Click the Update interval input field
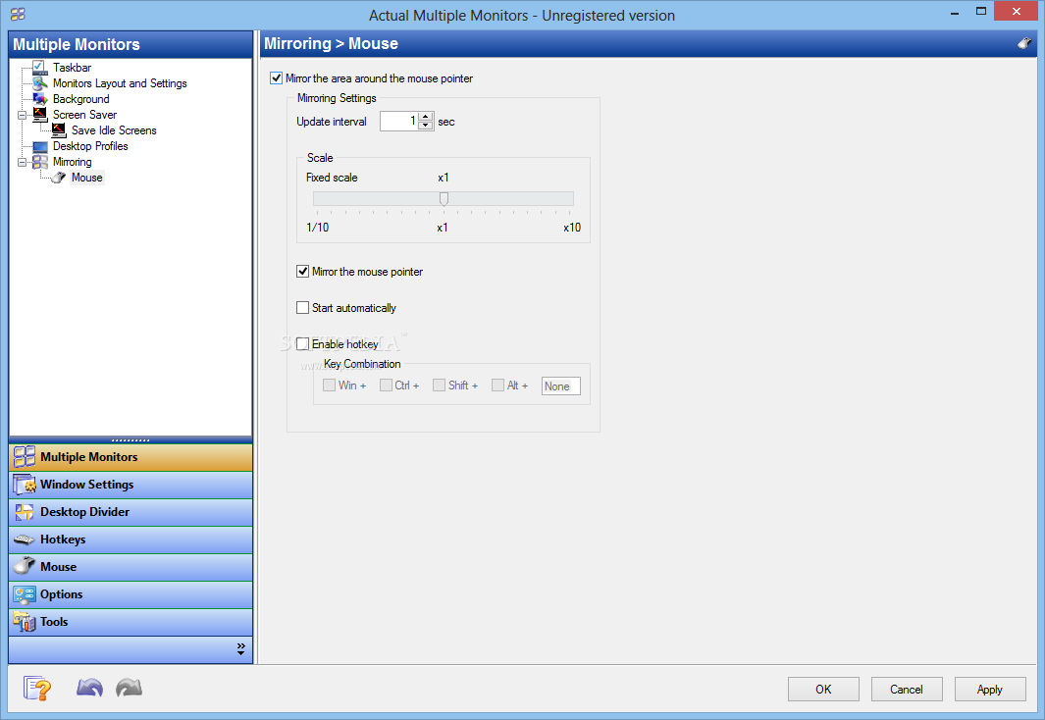The width and height of the screenshot is (1045, 720). point(399,122)
